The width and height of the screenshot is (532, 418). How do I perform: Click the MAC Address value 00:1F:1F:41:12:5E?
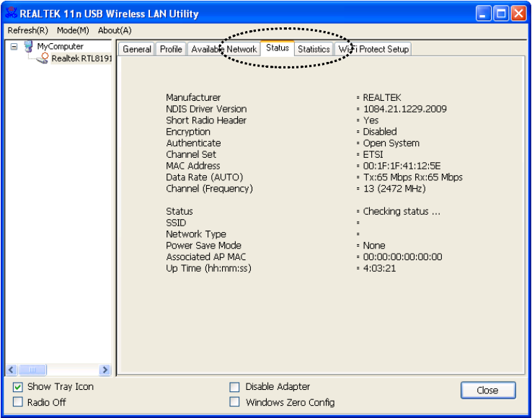click(402, 166)
